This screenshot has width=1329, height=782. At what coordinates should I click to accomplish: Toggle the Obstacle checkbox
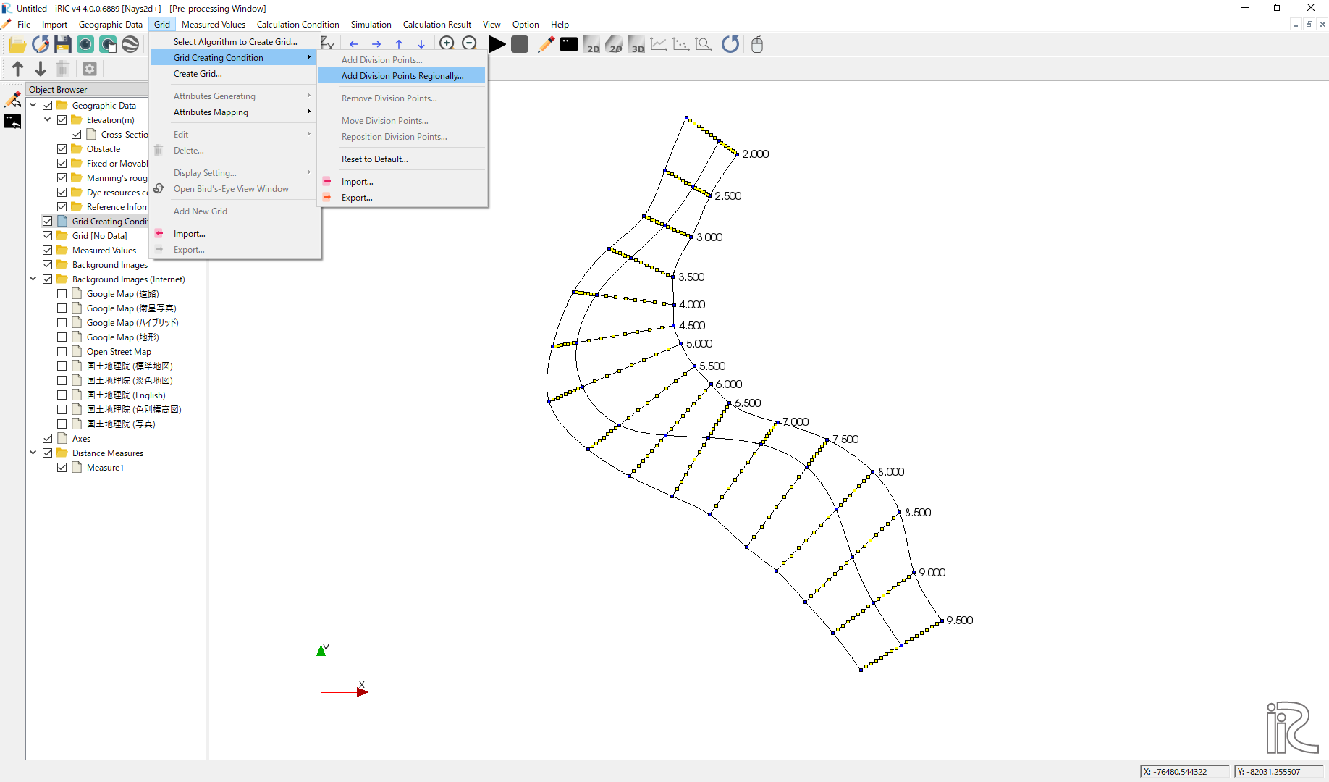62,149
